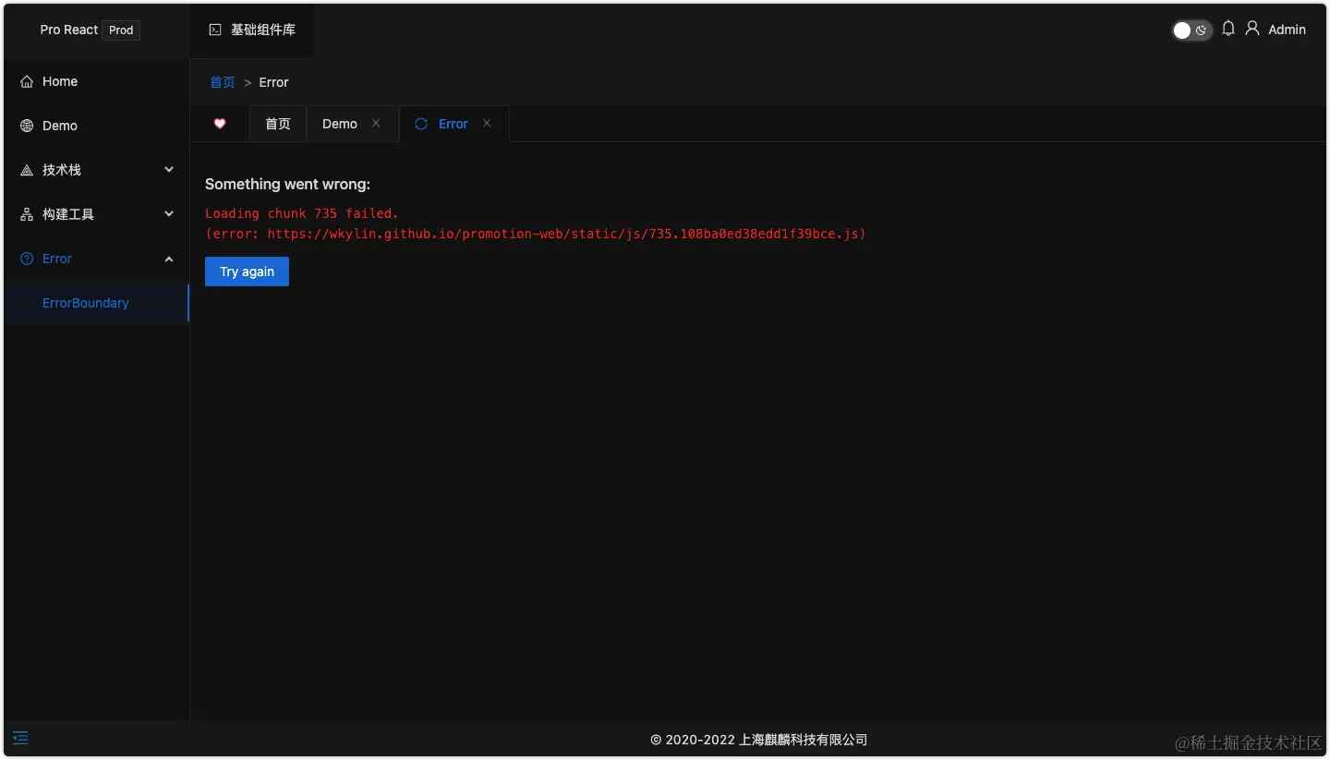Click the Error breadcrumb item

click(273, 82)
